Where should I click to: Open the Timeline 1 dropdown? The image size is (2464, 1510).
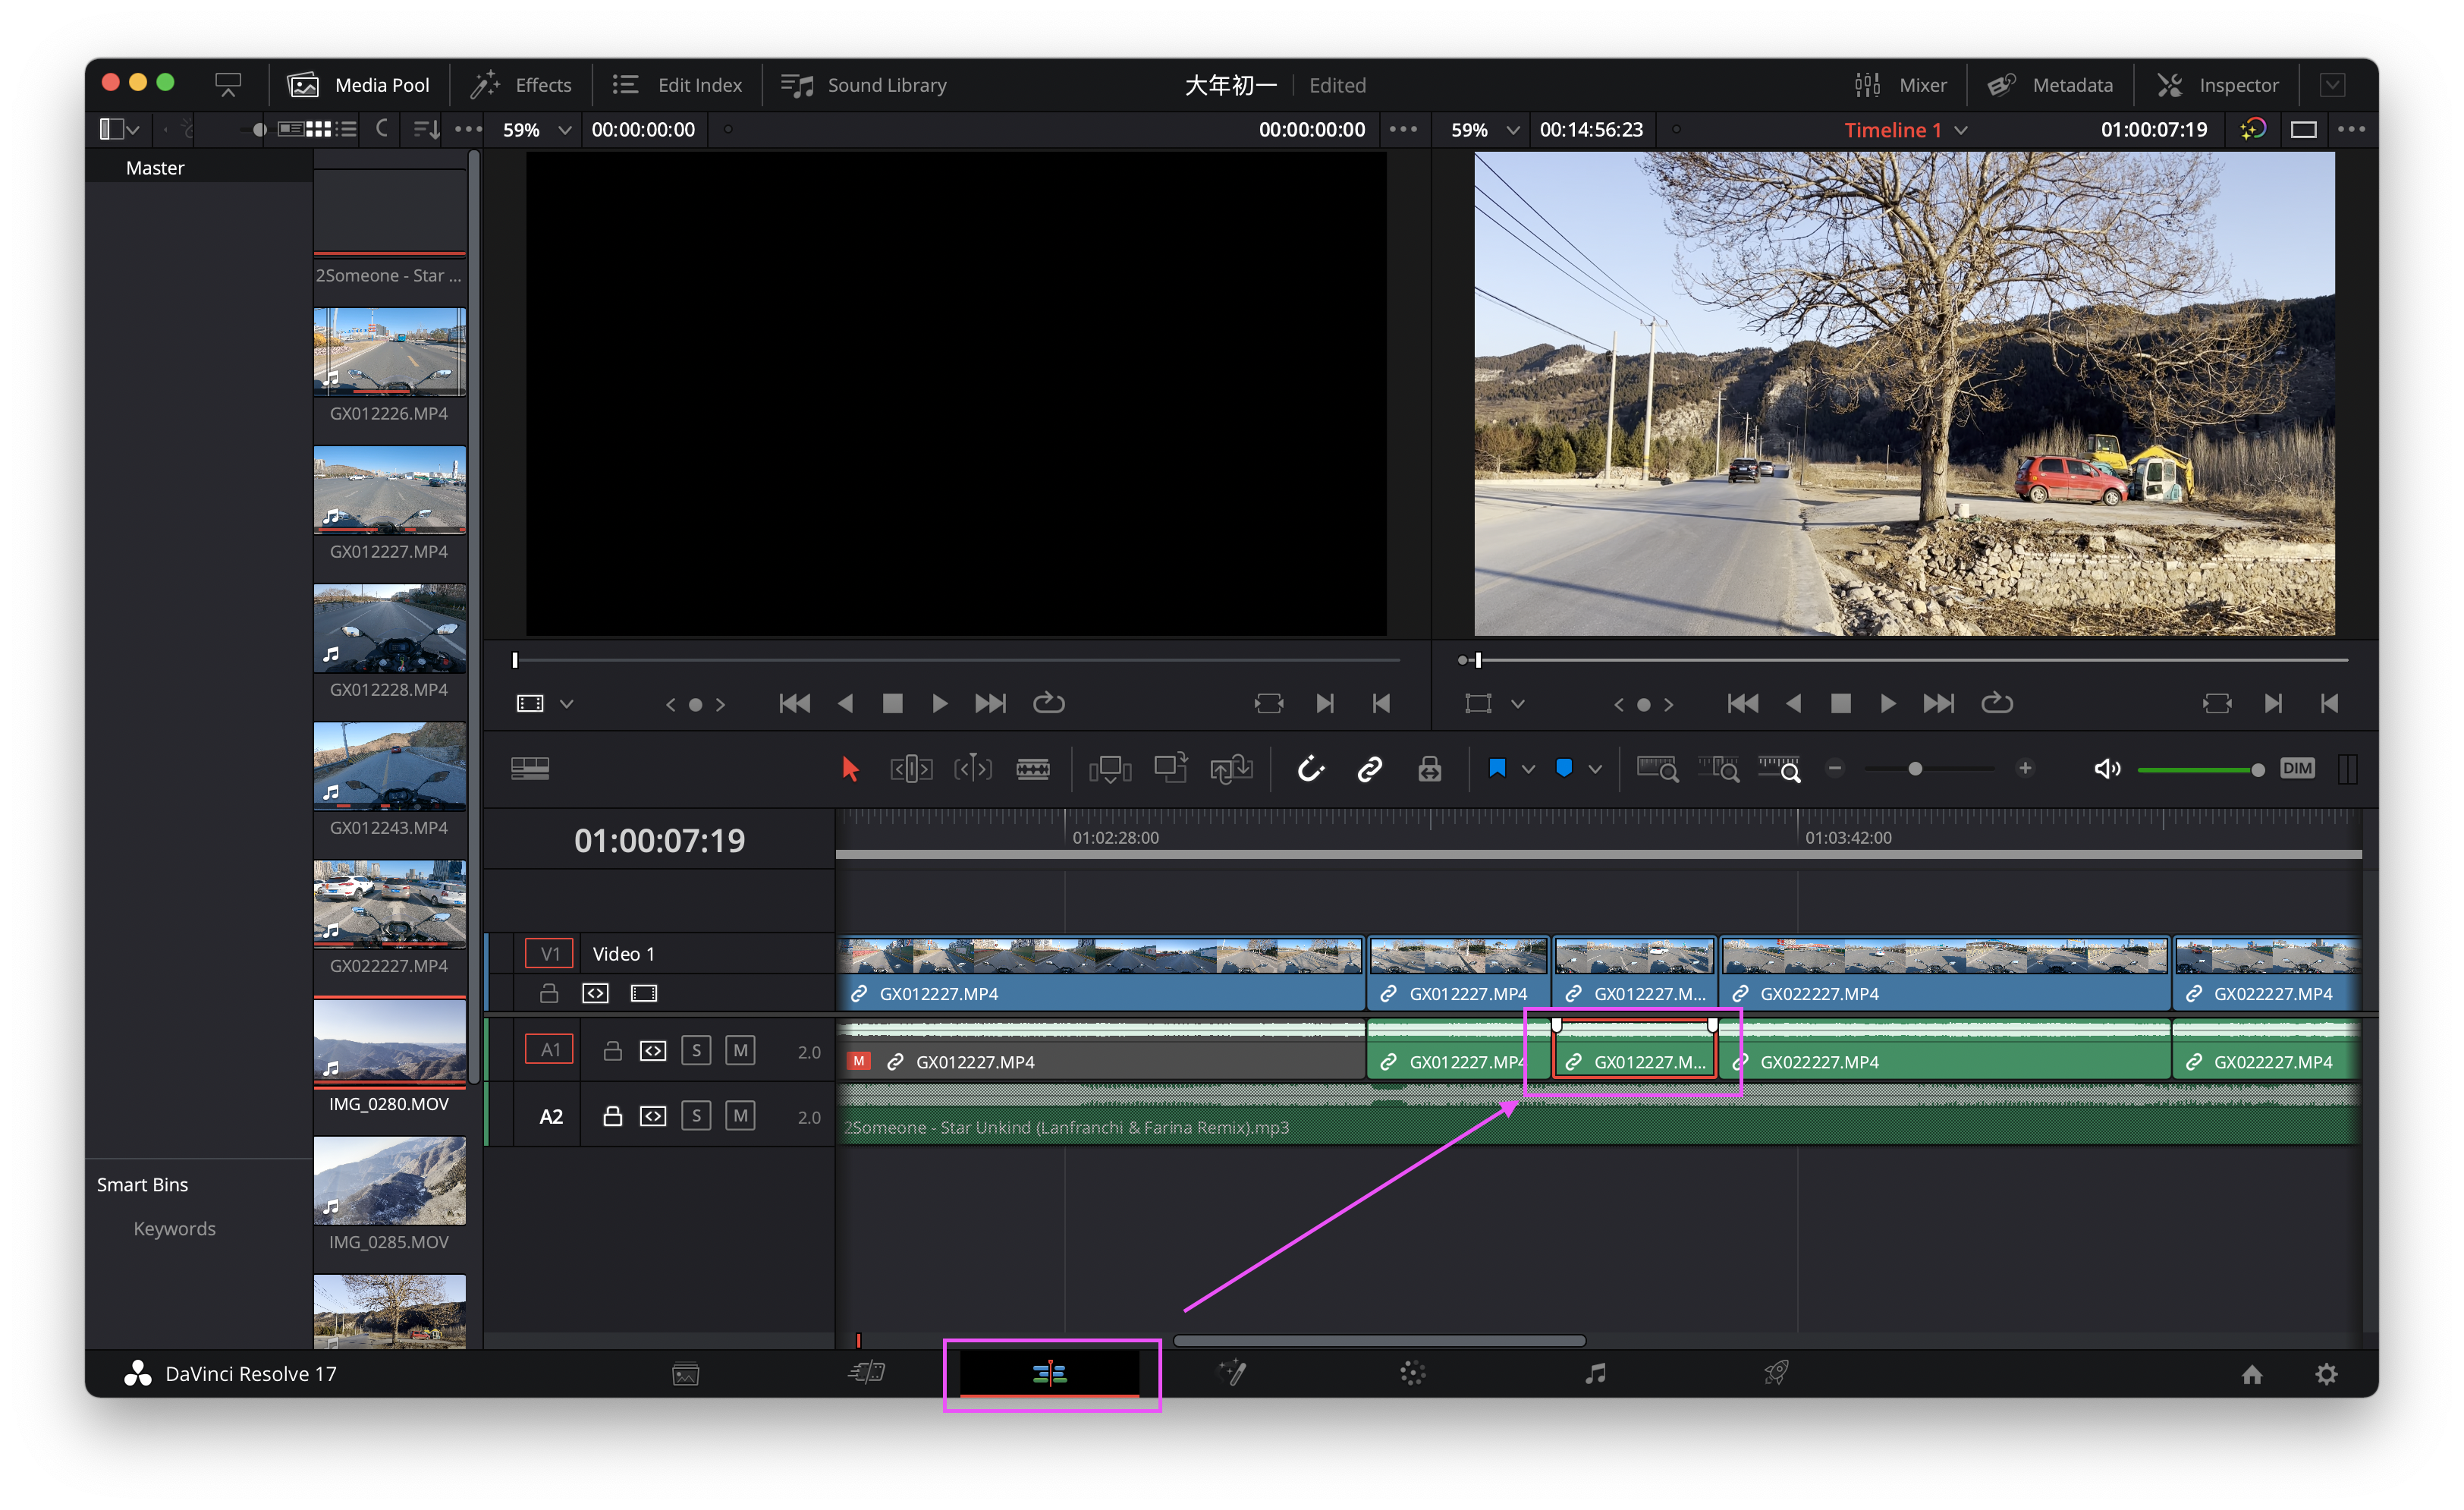coord(1961,130)
